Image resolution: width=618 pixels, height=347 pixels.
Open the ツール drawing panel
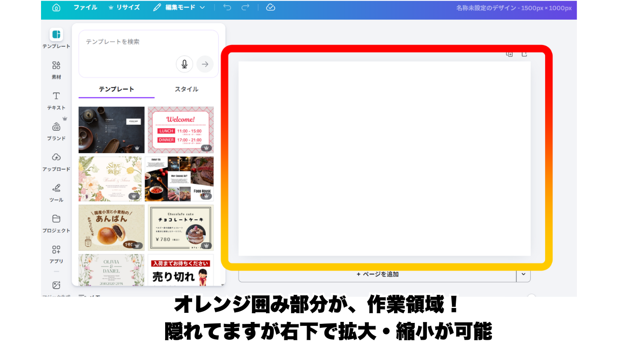click(56, 192)
